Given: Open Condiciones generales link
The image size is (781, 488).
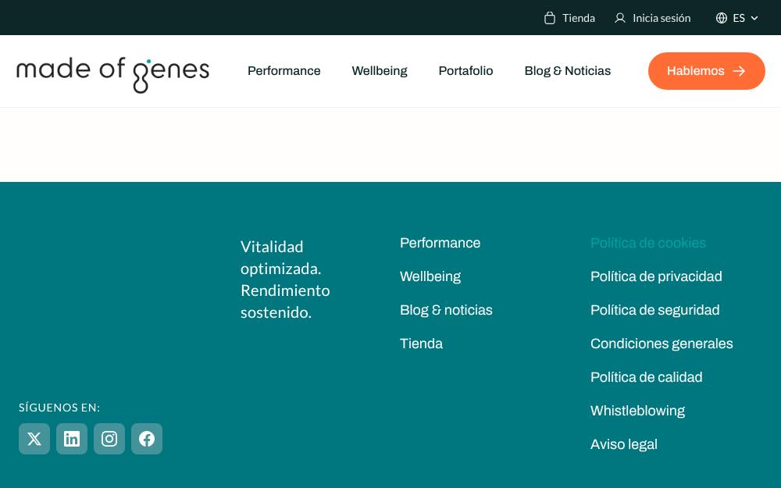Looking at the screenshot, I should (x=662, y=344).
